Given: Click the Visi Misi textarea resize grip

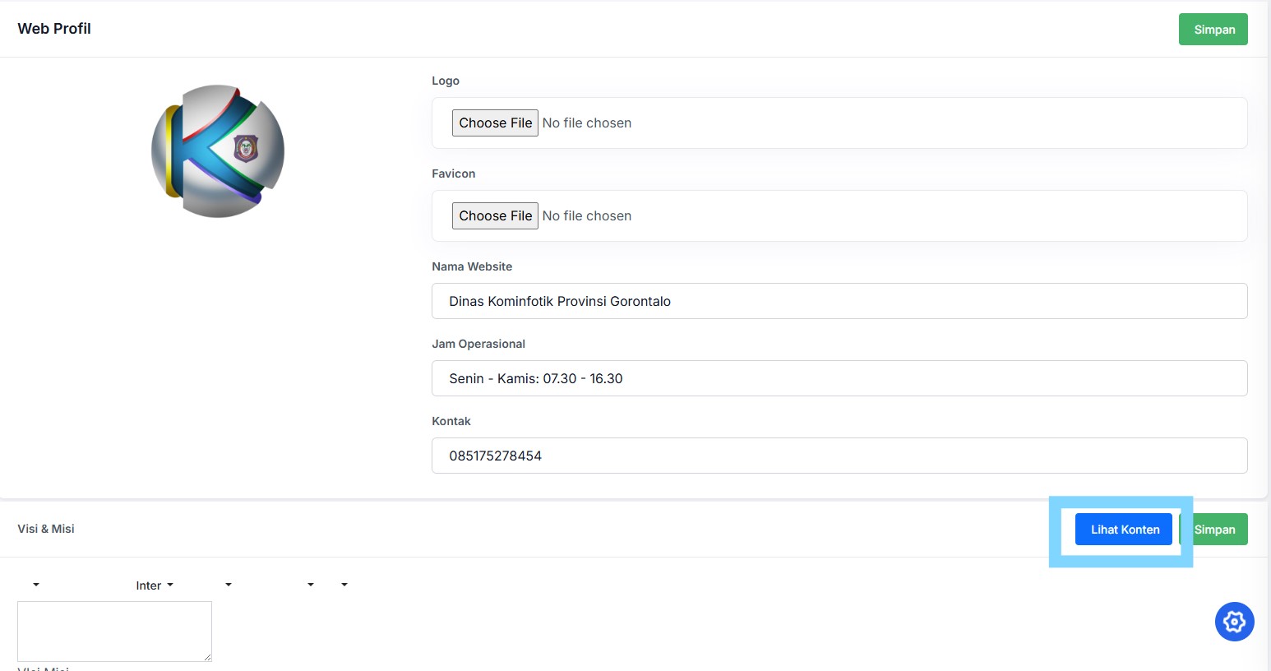Looking at the screenshot, I should [x=207, y=657].
